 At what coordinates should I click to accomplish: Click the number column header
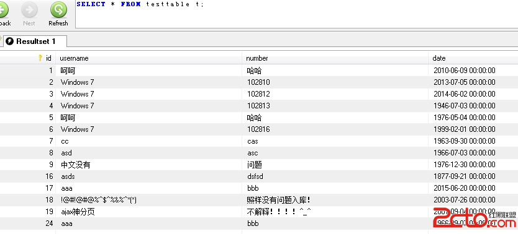(x=335, y=58)
